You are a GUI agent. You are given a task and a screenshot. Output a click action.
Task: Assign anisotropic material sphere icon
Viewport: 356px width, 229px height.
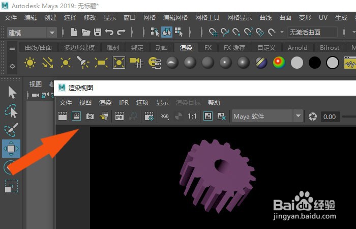[172, 63]
